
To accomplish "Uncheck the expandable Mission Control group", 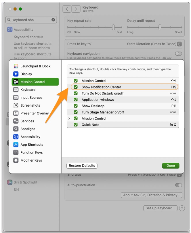I will coord(76,118).
